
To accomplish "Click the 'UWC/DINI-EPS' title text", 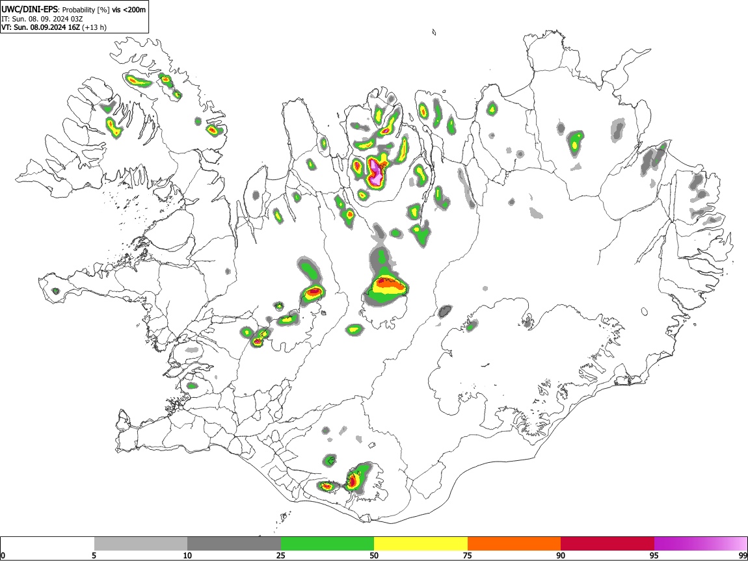I will [30, 10].
